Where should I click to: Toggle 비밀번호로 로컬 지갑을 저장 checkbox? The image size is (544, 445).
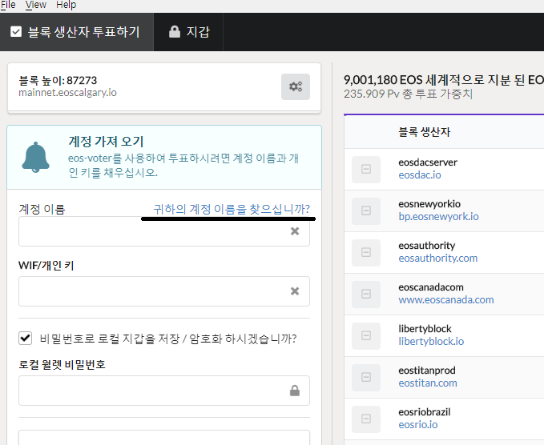point(26,338)
